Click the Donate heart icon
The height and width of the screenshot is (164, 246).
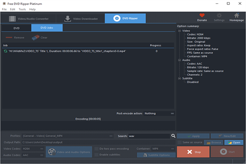[202, 16]
